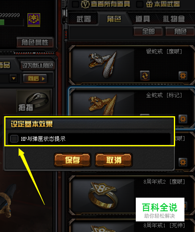
Task: Click the 保存 button
Action: pyautogui.click(x=72, y=160)
